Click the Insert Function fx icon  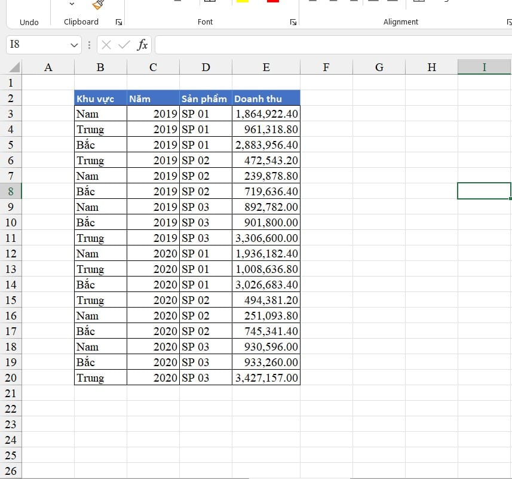click(143, 45)
